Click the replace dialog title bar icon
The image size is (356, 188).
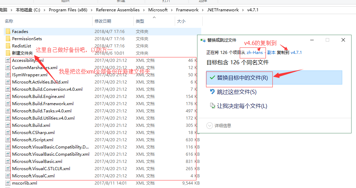tap(203, 40)
